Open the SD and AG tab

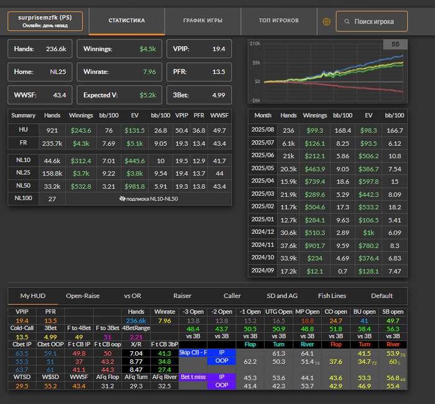click(282, 296)
